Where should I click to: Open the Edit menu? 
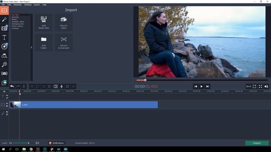tap(9, 5)
